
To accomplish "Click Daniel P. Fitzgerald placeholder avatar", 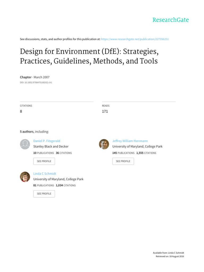I will (25, 144).
